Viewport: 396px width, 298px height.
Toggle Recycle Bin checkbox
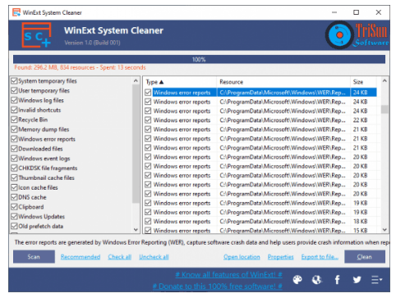[x=14, y=120]
